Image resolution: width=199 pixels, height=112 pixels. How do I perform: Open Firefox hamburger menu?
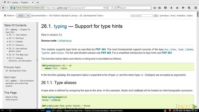tap(196, 8)
